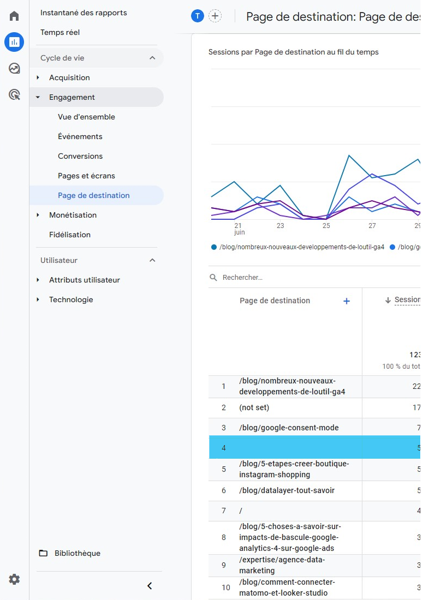This screenshot has width=423, height=600.
Task: Open the Explore icon in the left rail
Action: tap(14, 68)
